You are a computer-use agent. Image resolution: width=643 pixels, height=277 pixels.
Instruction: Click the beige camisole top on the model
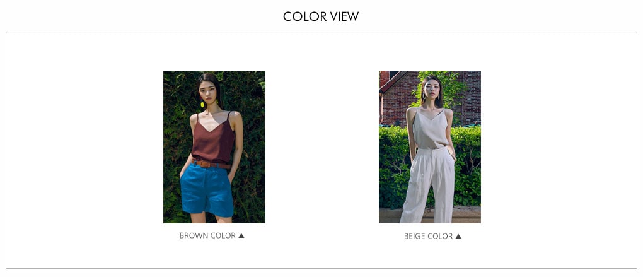tap(430, 129)
